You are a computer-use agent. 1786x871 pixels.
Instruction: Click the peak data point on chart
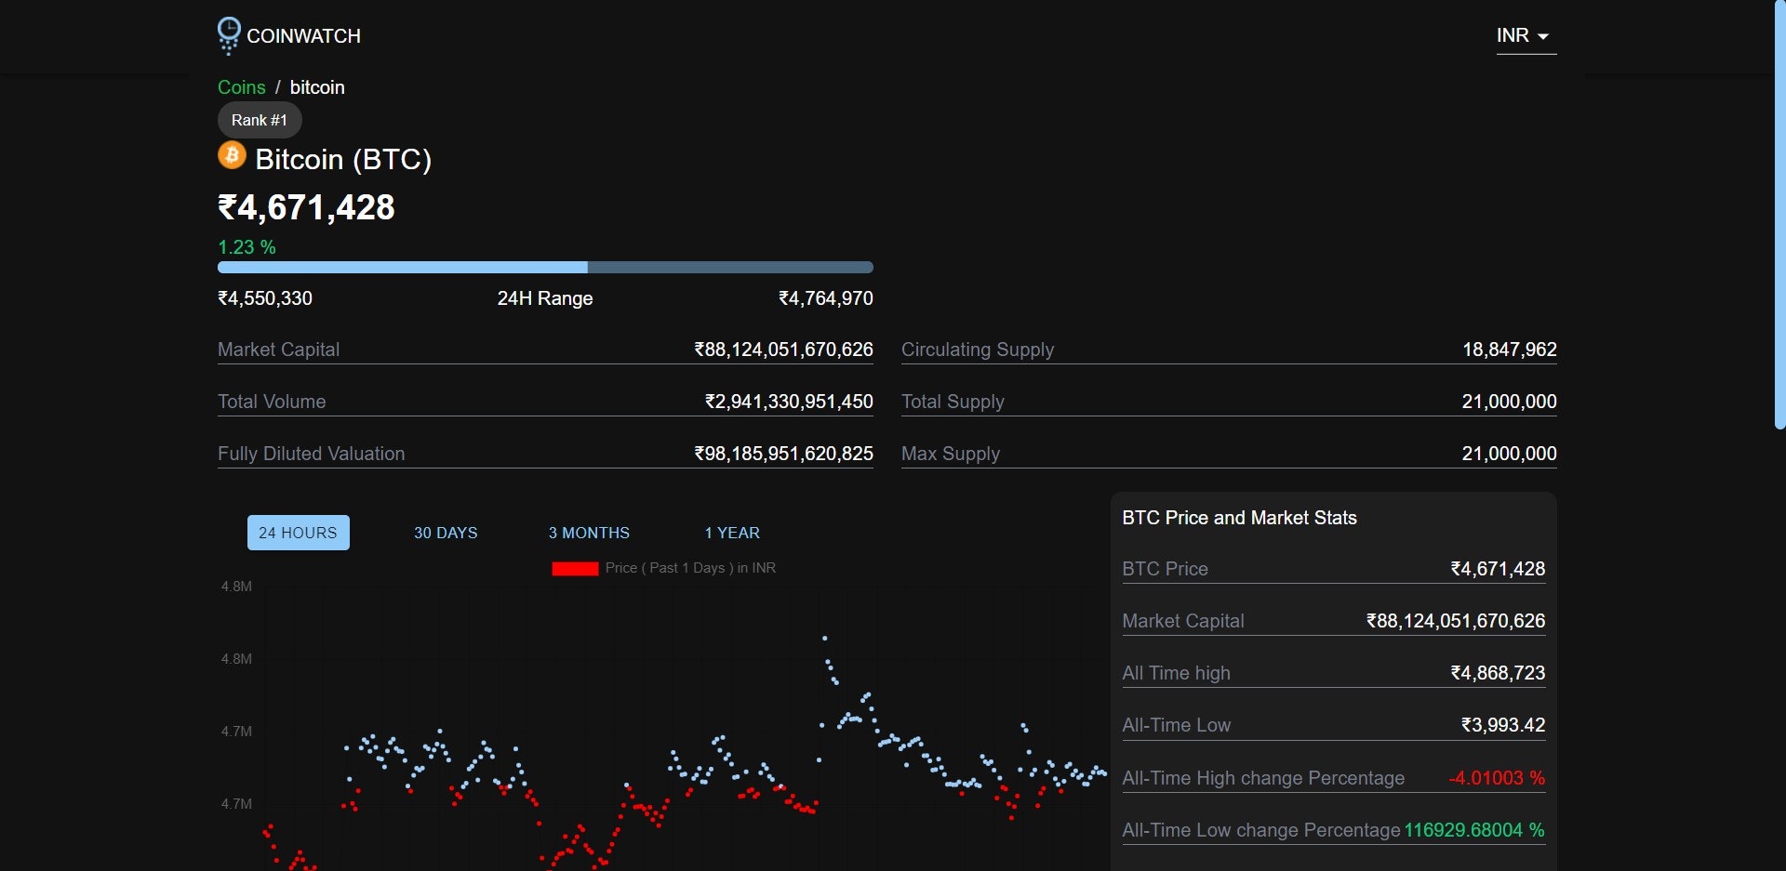[824, 638]
